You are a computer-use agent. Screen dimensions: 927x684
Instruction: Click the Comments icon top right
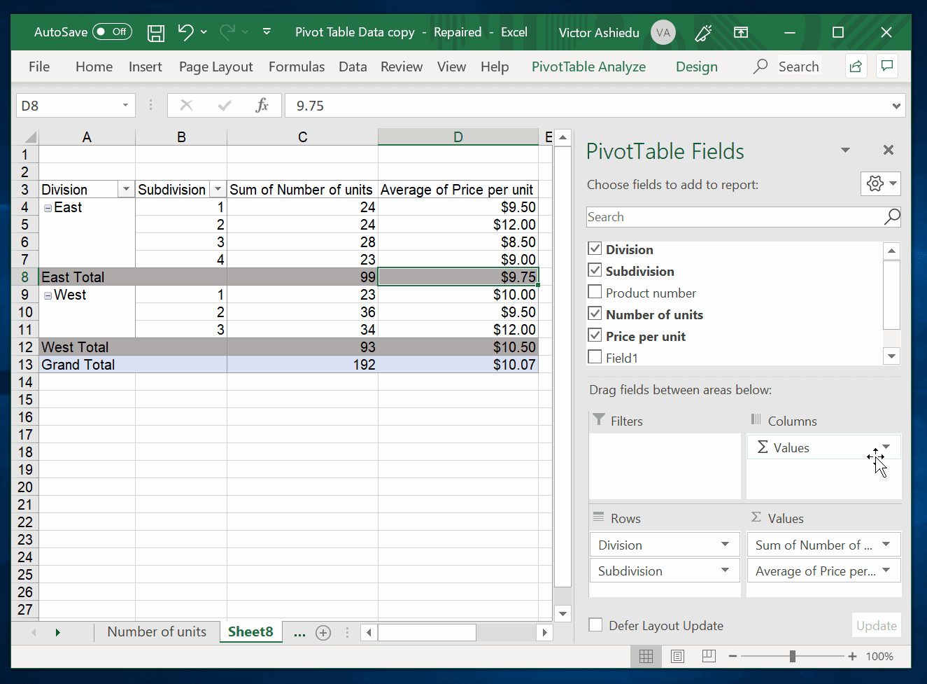point(886,66)
